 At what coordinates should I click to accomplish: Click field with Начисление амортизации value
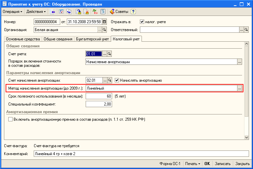161,62
